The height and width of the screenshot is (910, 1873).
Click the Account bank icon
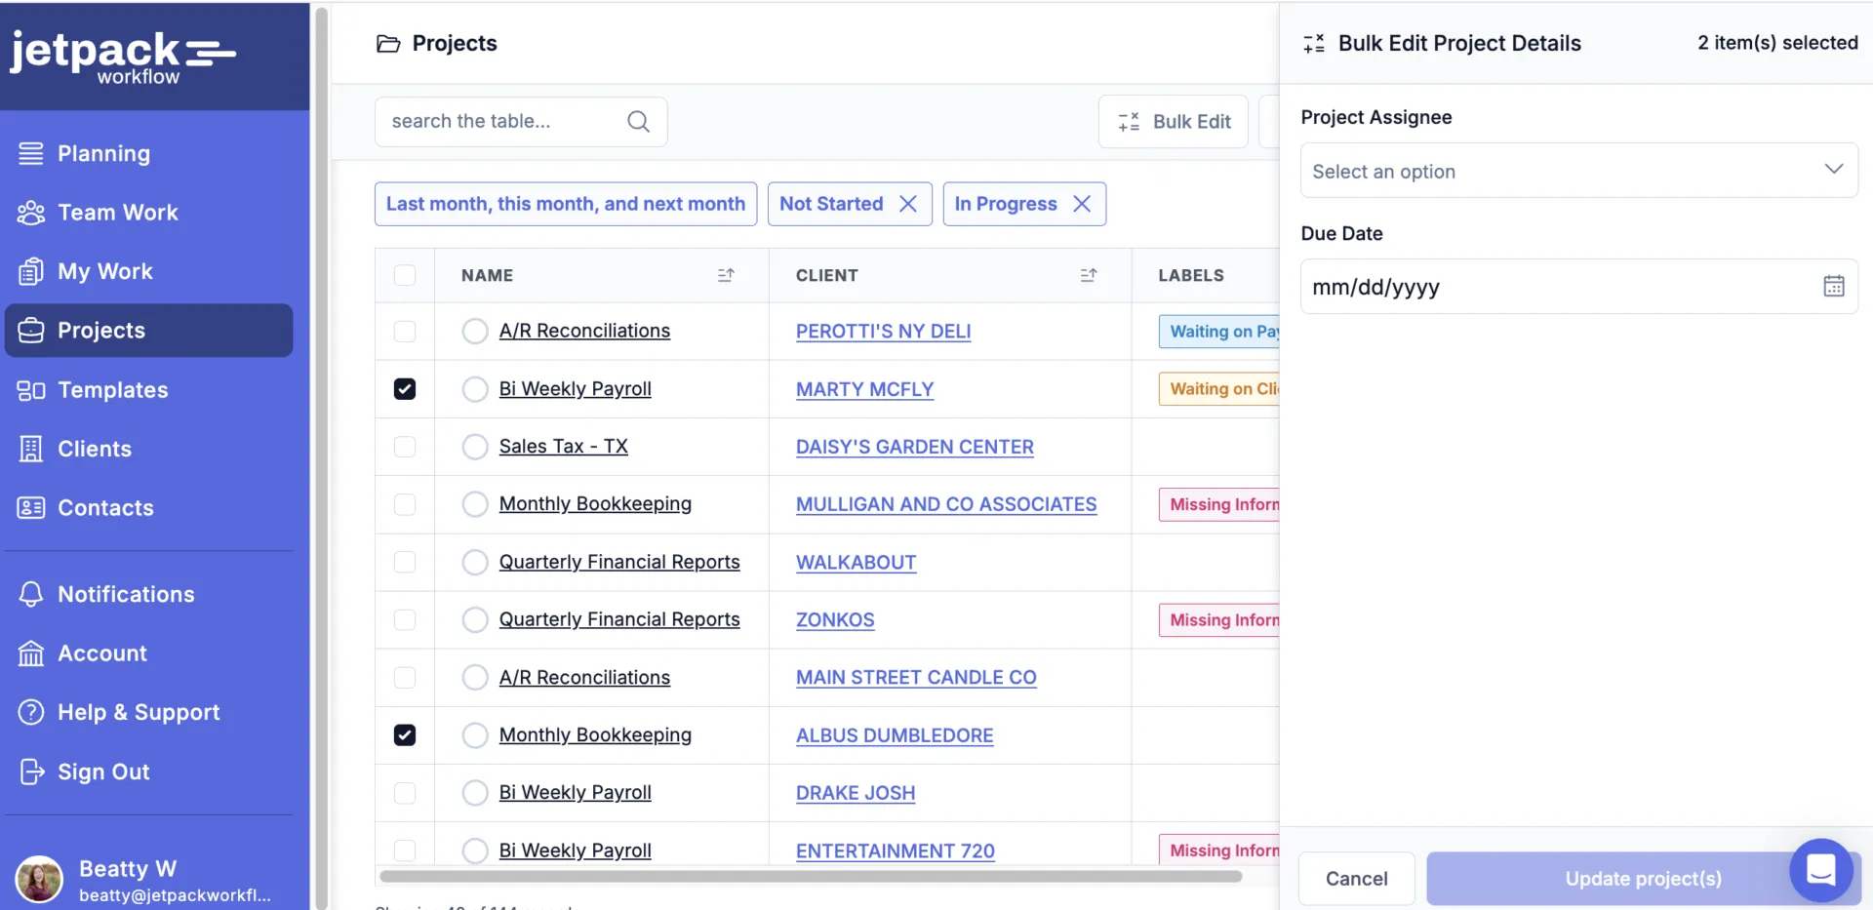click(31, 653)
